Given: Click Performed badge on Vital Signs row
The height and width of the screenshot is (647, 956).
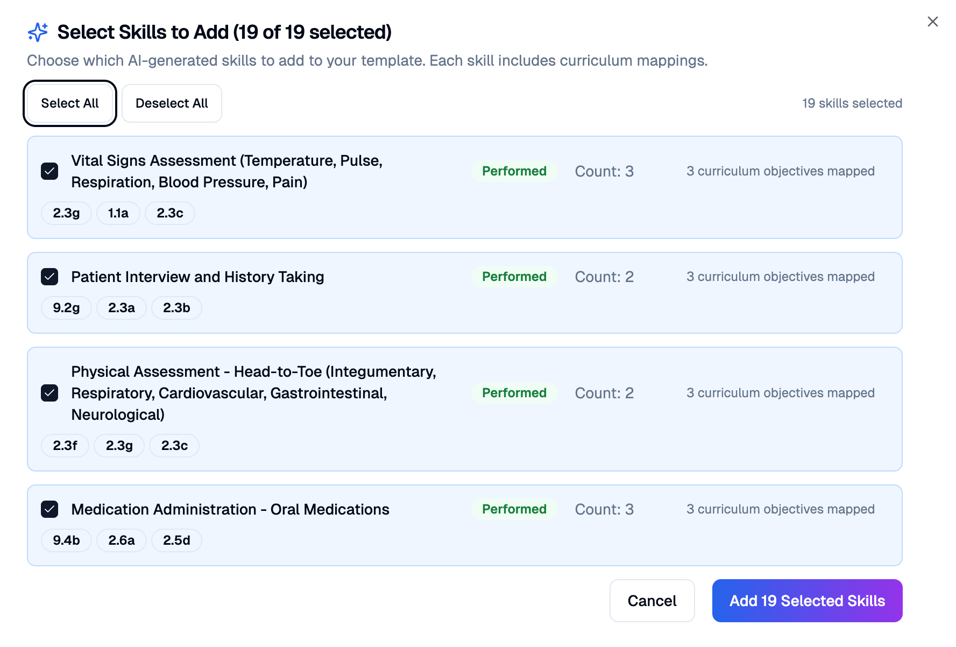Looking at the screenshot, I should pyautogui.click(x=514, y=171).
